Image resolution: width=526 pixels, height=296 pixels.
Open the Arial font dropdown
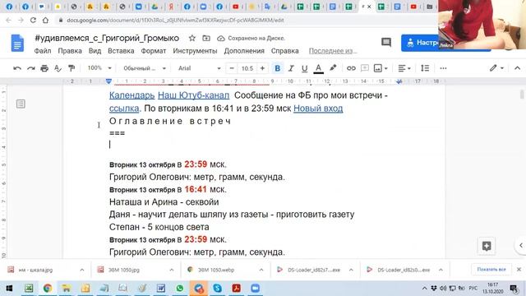(199, 68)
